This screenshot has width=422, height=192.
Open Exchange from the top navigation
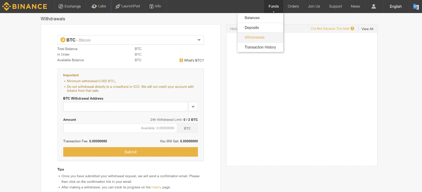pyautogui.click(x=70, y=6)
